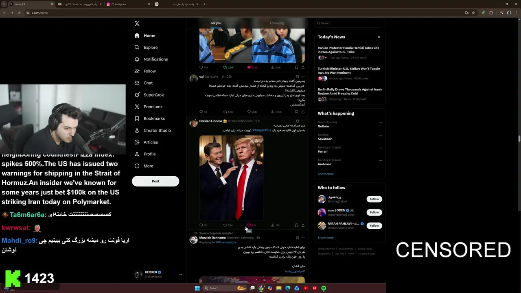
Task: Close the Today's News panel
Action: 379,37
